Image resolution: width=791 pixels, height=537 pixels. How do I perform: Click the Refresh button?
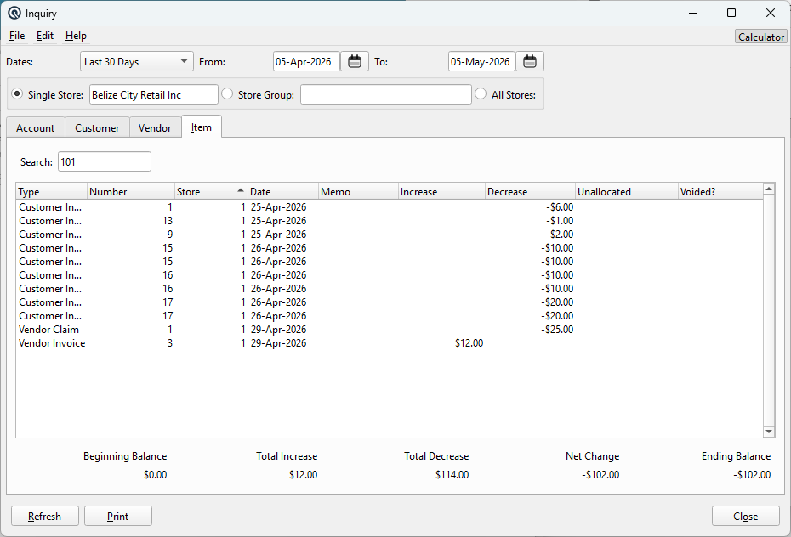point(45,516)
